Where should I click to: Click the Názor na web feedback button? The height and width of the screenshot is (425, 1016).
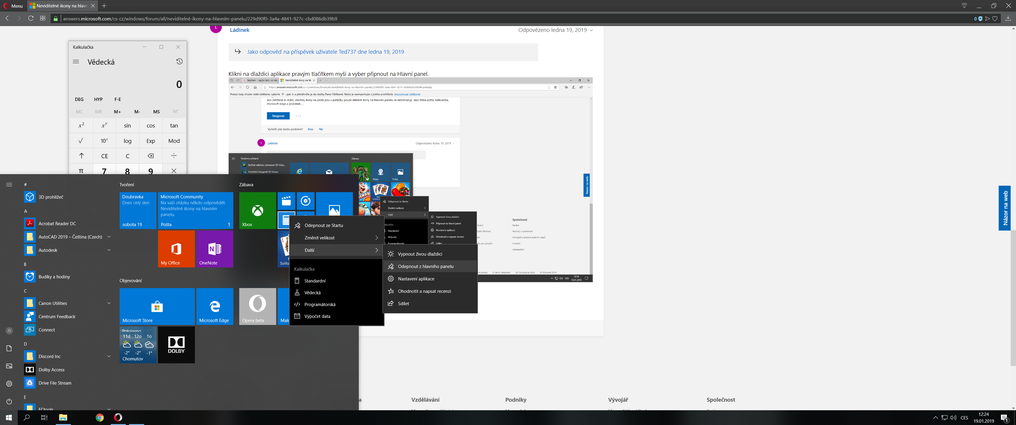(1004, 208)
